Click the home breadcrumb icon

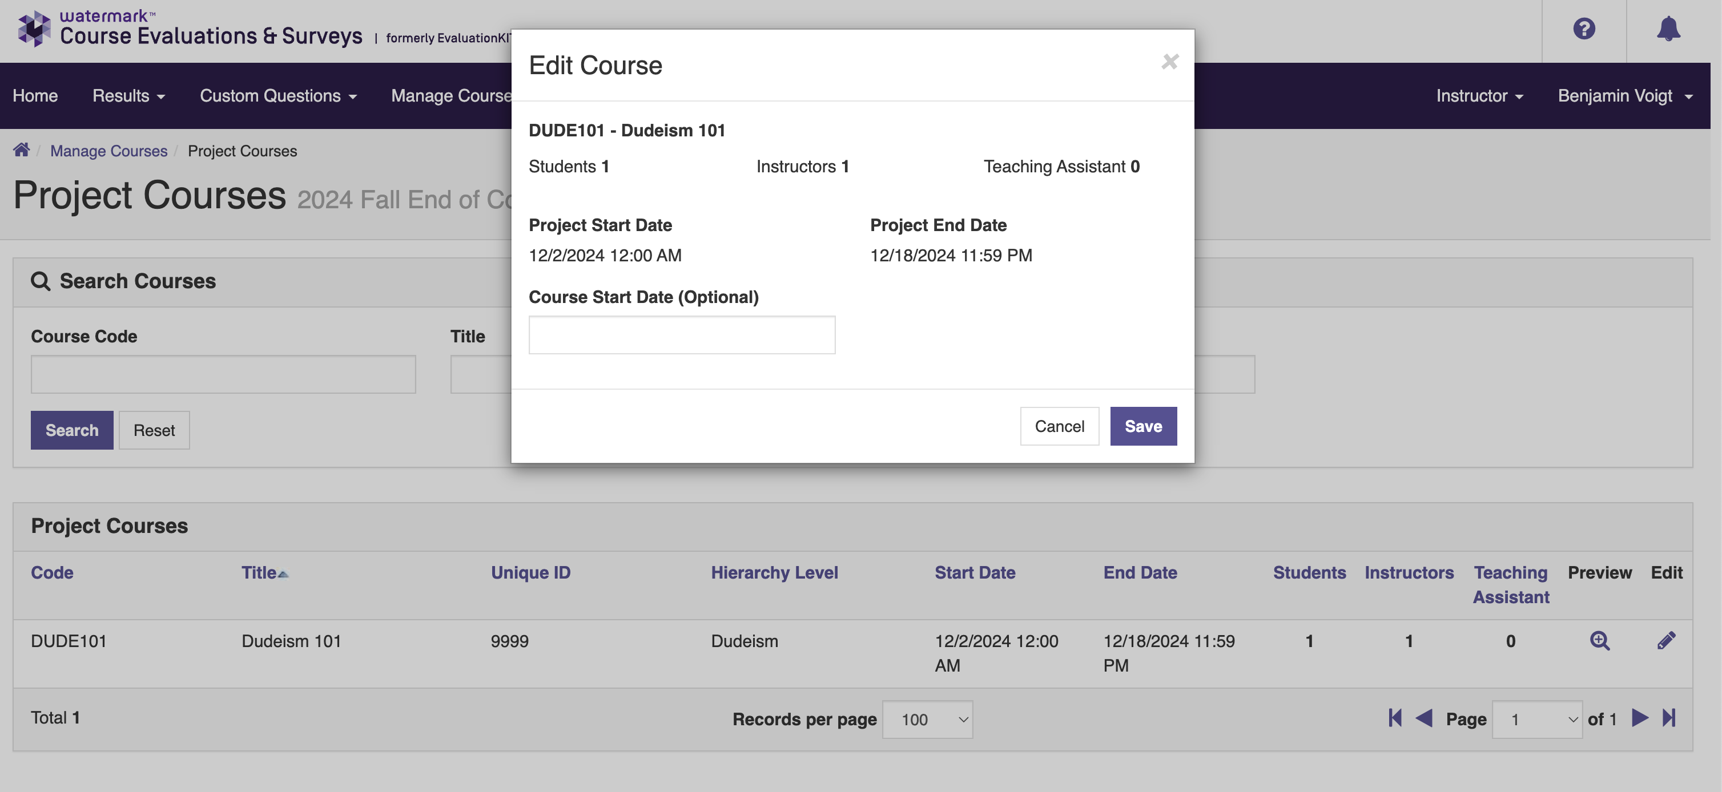click(21, 150)
